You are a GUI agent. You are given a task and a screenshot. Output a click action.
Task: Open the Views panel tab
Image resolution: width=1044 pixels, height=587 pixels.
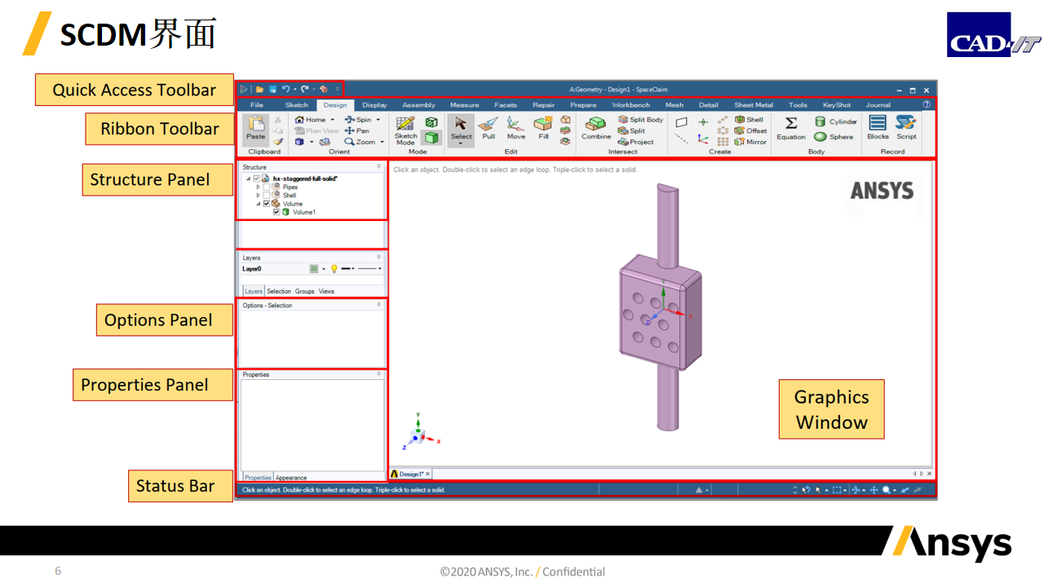click(x=326, y=291)
